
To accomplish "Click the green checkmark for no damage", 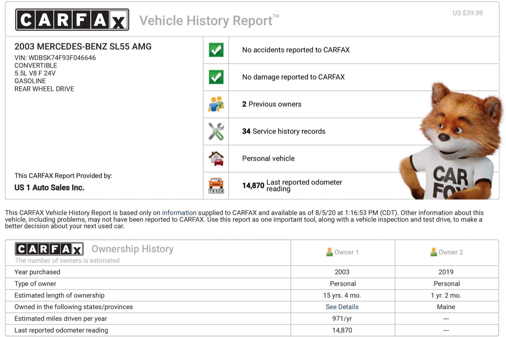I will click(x=216, y=77).
